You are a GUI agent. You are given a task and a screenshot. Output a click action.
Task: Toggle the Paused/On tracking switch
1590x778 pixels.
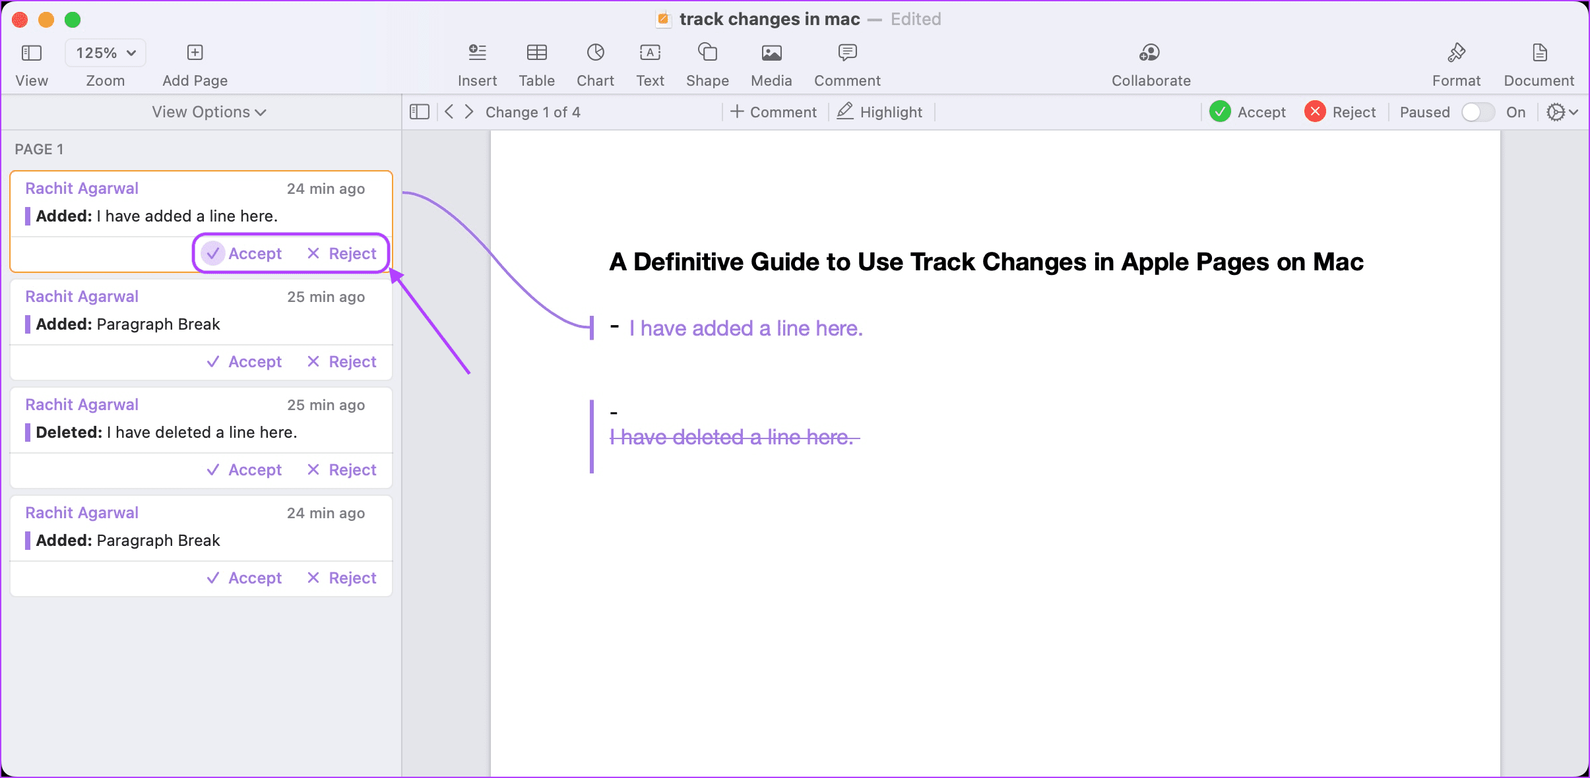(x=1477, y=112)
